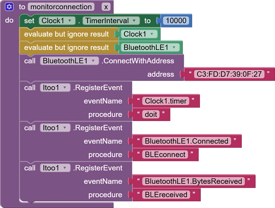Edit the procedure name monitorconnection

pos(61,7)
